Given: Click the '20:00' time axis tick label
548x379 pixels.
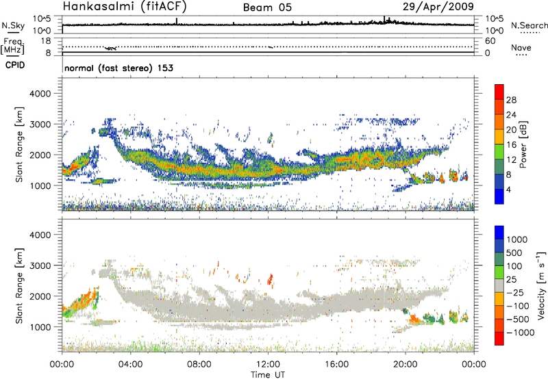Looking at the screenshot, I should point(405,365).
